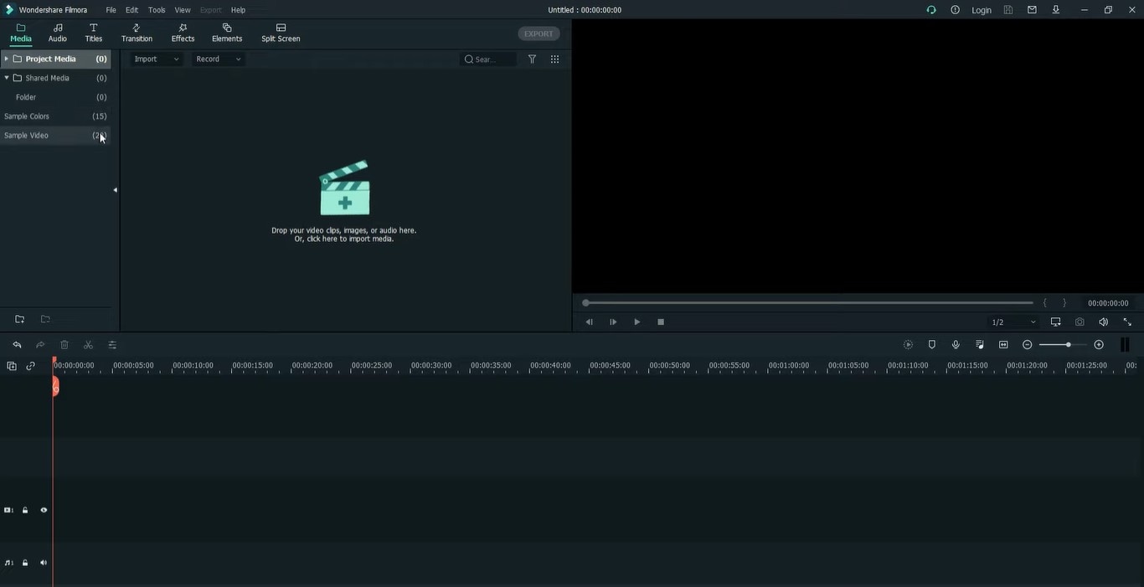The width and height of the screenshot is (1144, 587).
Task: Take a snapshot with camera icon
Action: click(x=1080, y=322)
